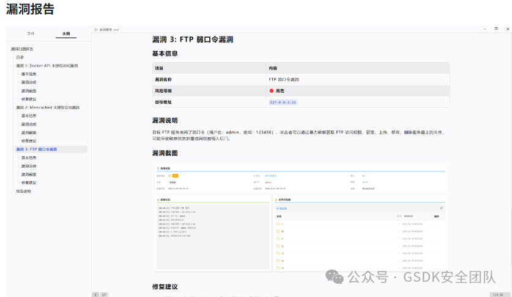Select highlighted outline entry 漏洞 3: FTP 弱口令漏洞
Viewport: 512px width, 297px height.
[x=51, y=149]
